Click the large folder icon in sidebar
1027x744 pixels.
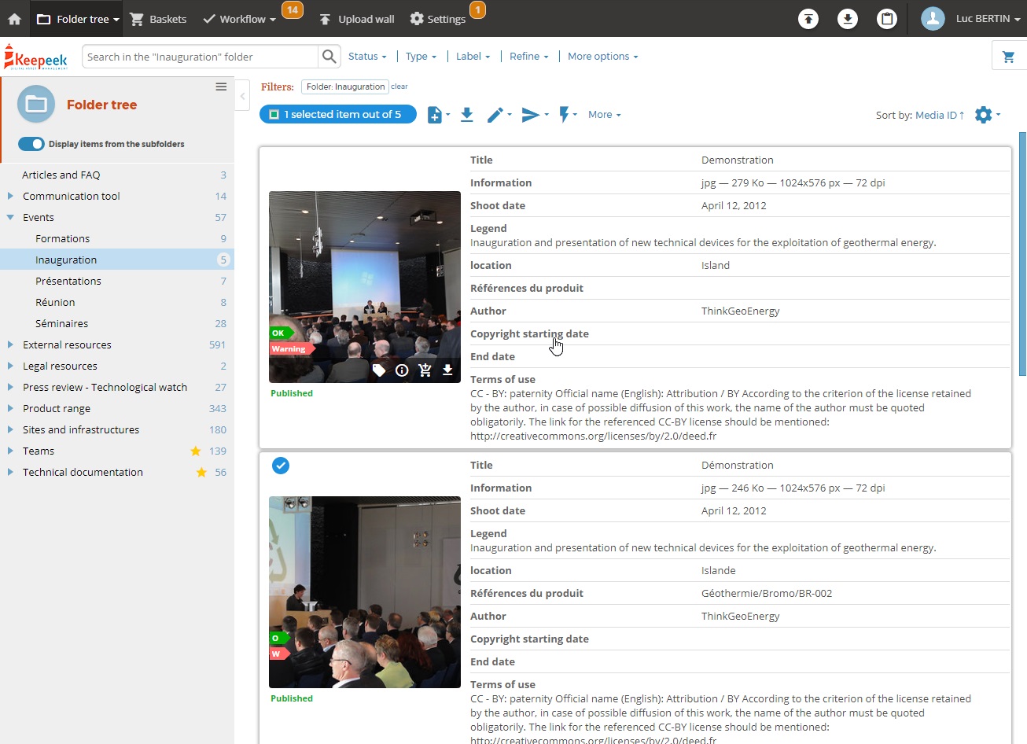pos(36,104)
